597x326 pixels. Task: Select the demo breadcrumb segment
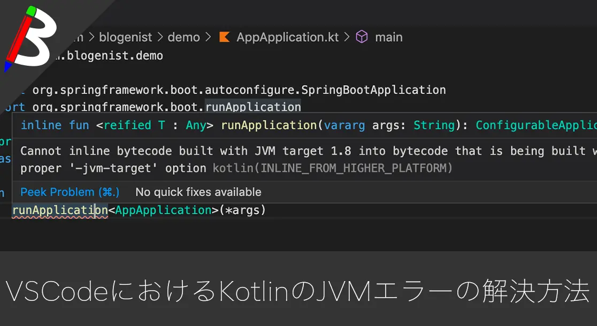point(183,37)
